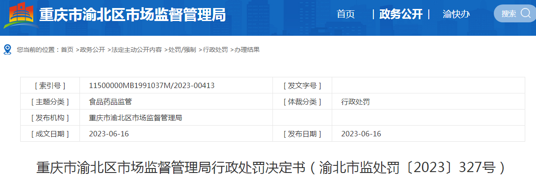Open the 政务公开 navigation tab
The height and width of the screenshot is (177, 536).
tap(400, 14)
